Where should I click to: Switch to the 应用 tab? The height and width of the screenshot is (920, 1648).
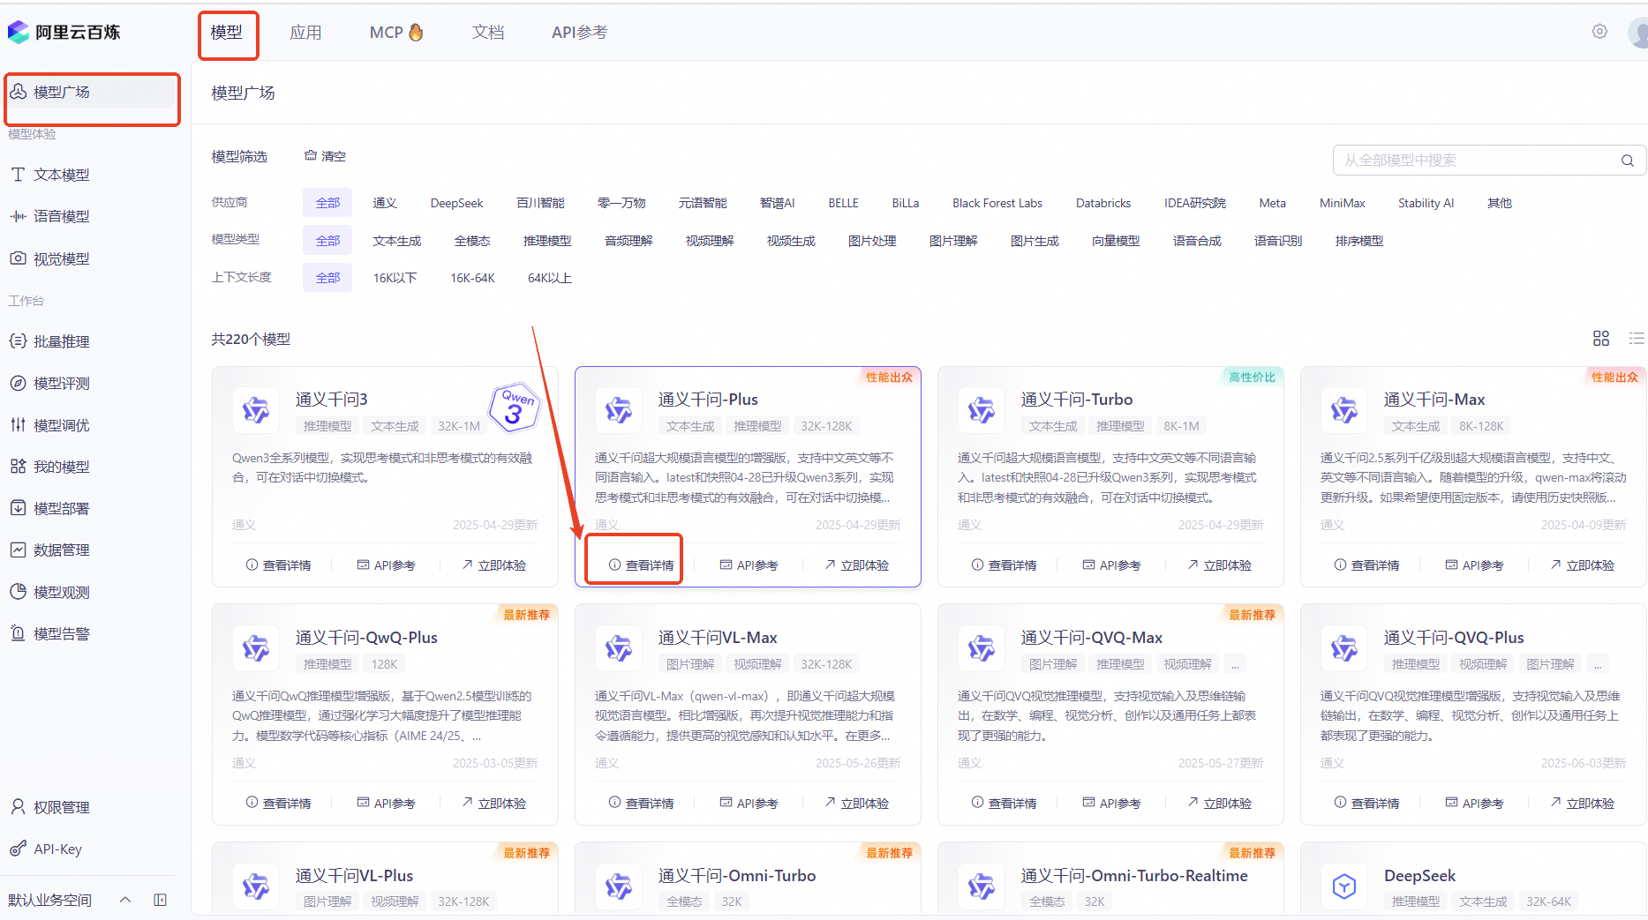point(305,33)
